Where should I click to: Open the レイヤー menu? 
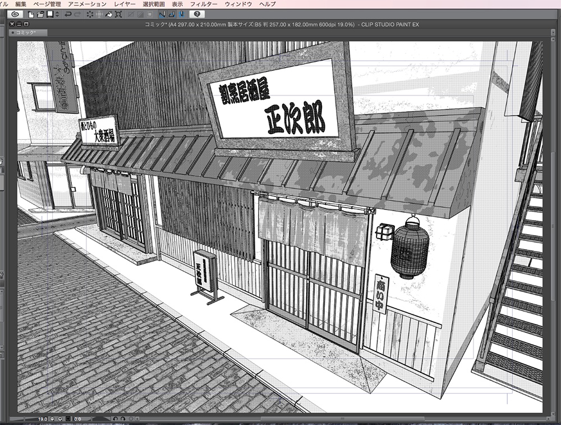(125, 4)
